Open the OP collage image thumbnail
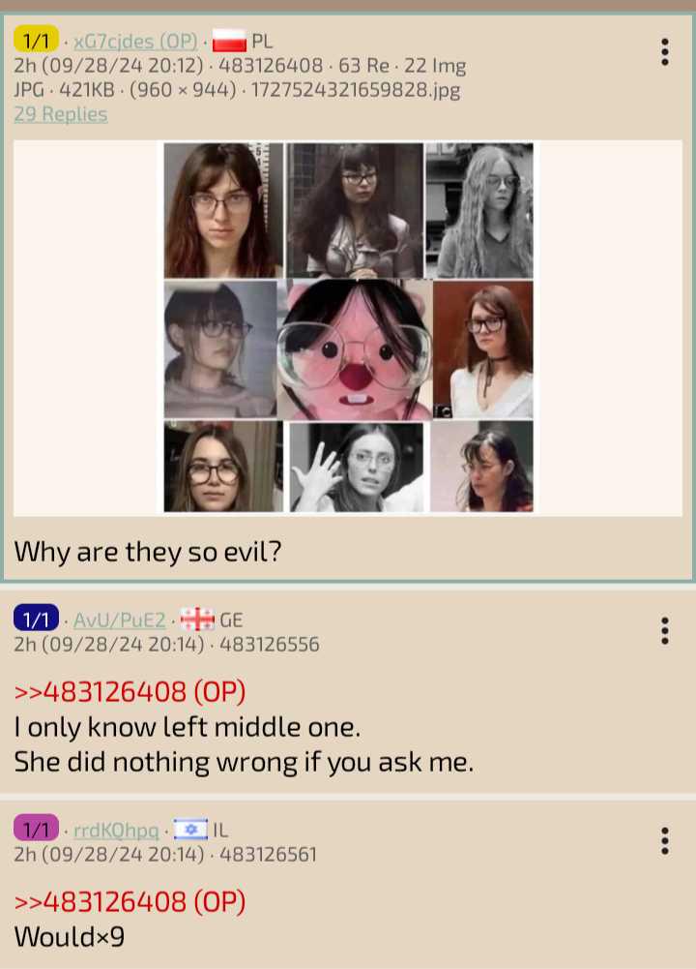The image size is (696, 969). (x=348, y=327)
